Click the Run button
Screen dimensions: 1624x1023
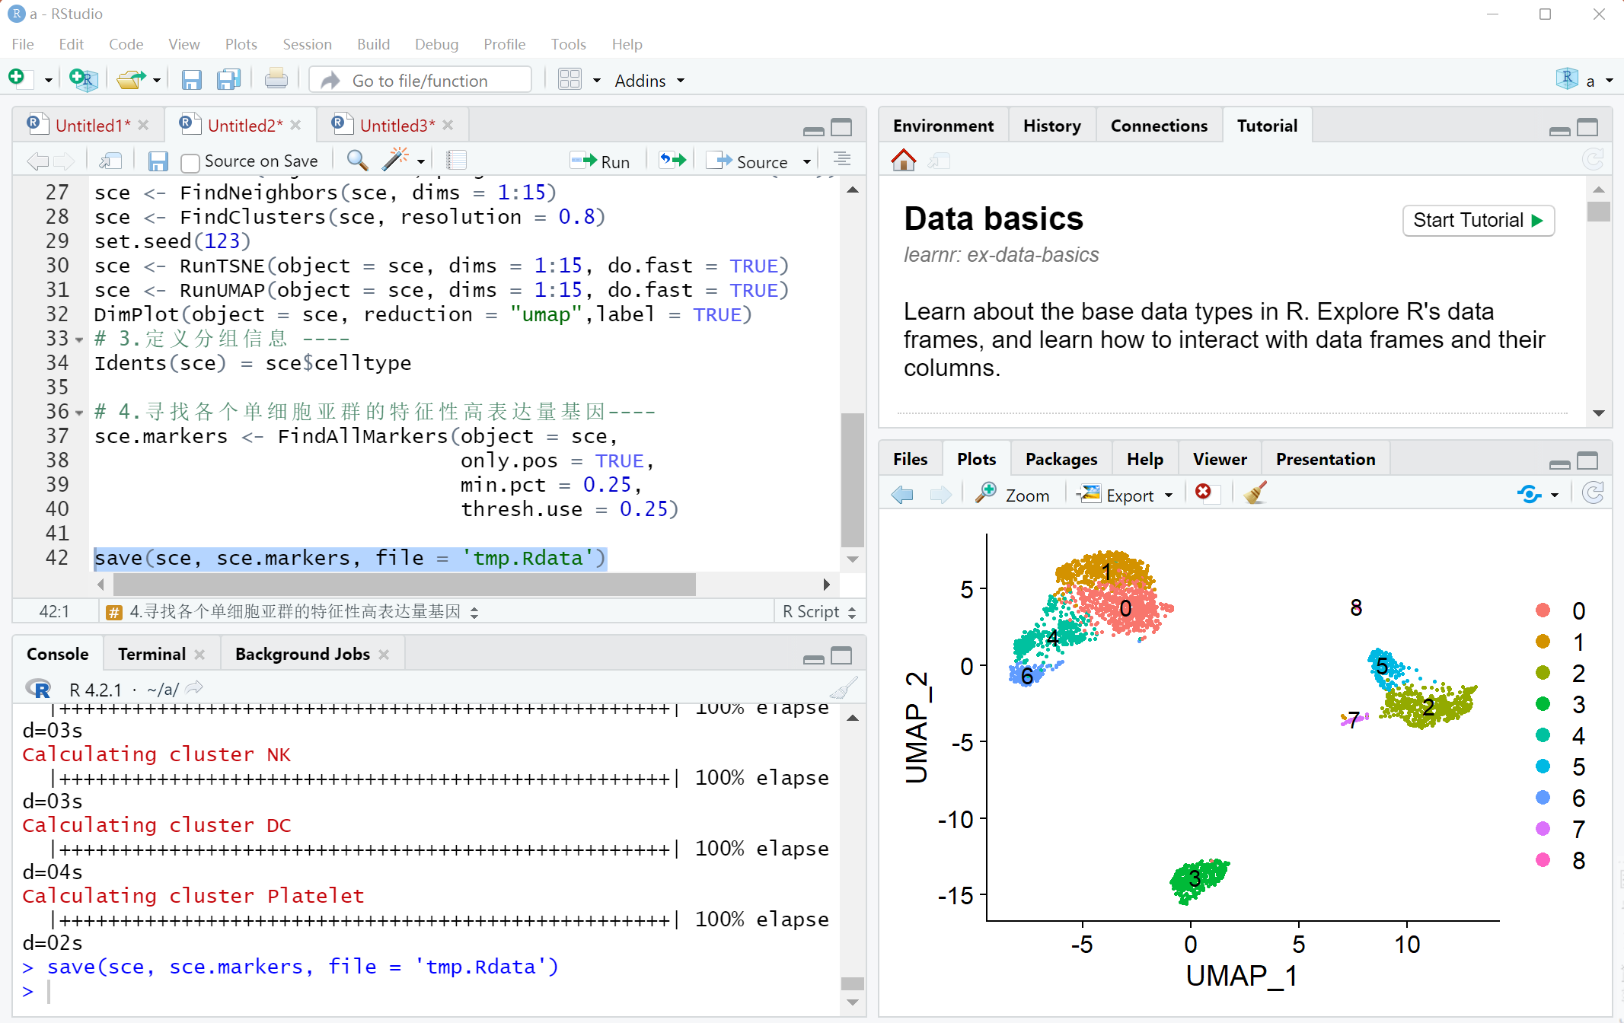pyautogui.click(x=601, y=161)
